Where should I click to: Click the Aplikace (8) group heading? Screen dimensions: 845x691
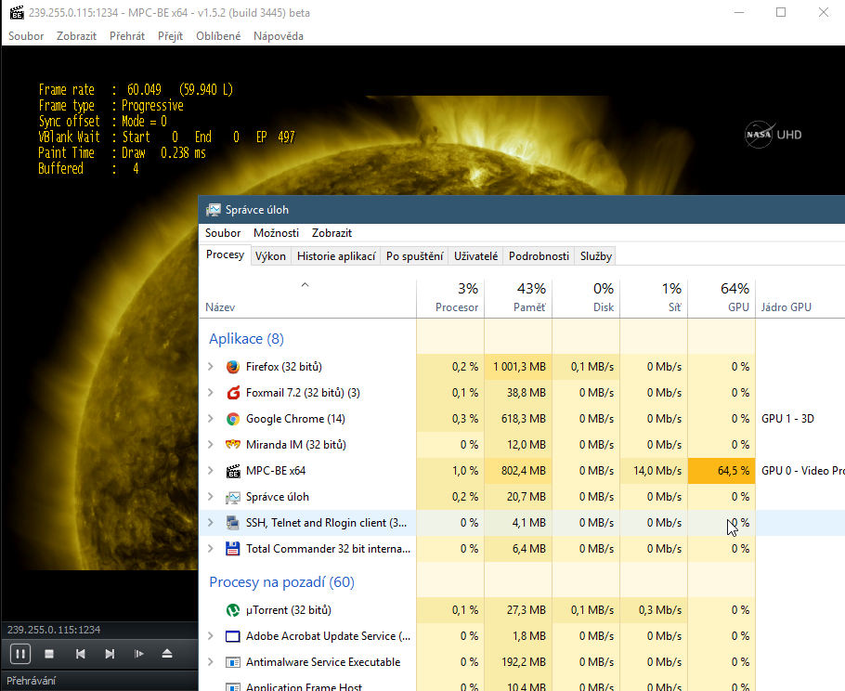click(x=246, y=339)
